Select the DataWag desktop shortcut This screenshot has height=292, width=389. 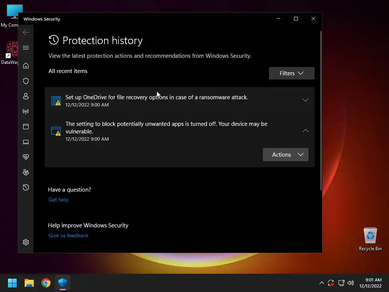(9, 53)
